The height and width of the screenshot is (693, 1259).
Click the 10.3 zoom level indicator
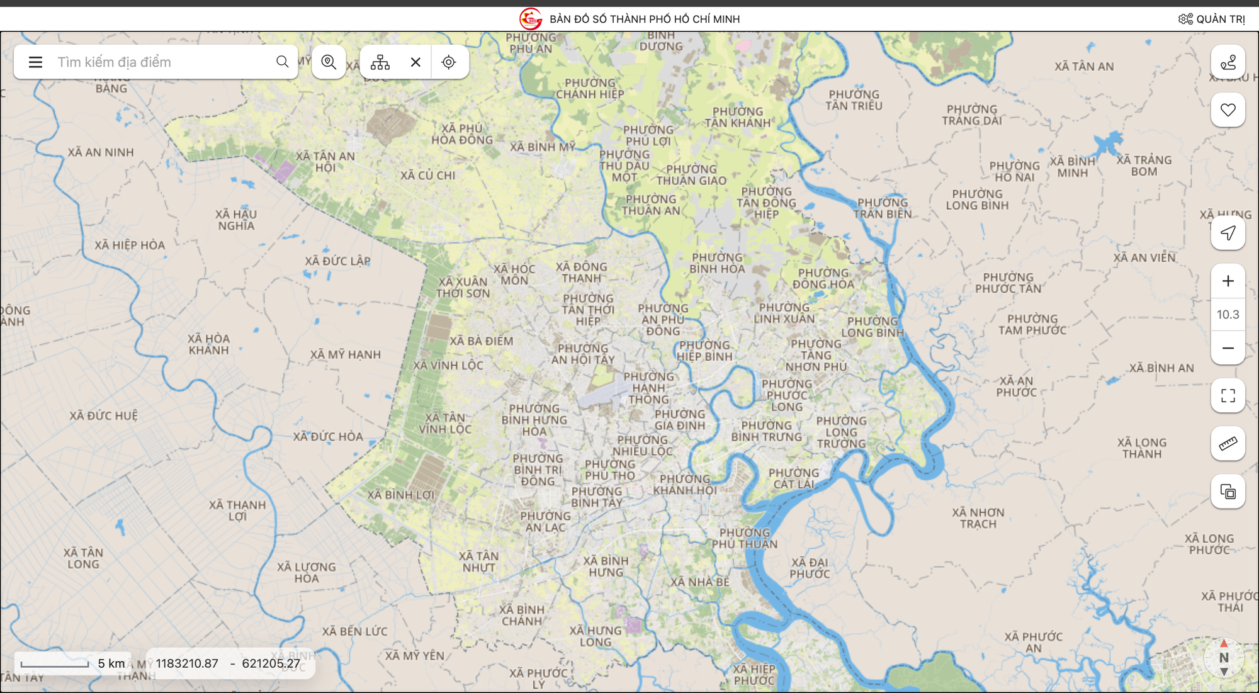tap(1228, 314)
